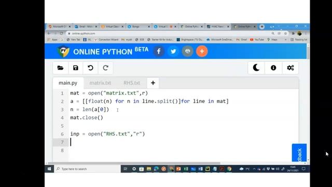This screenshot has width=332, height=187.
Task: Open Word from the taskbar
Action: coord(200,169)
